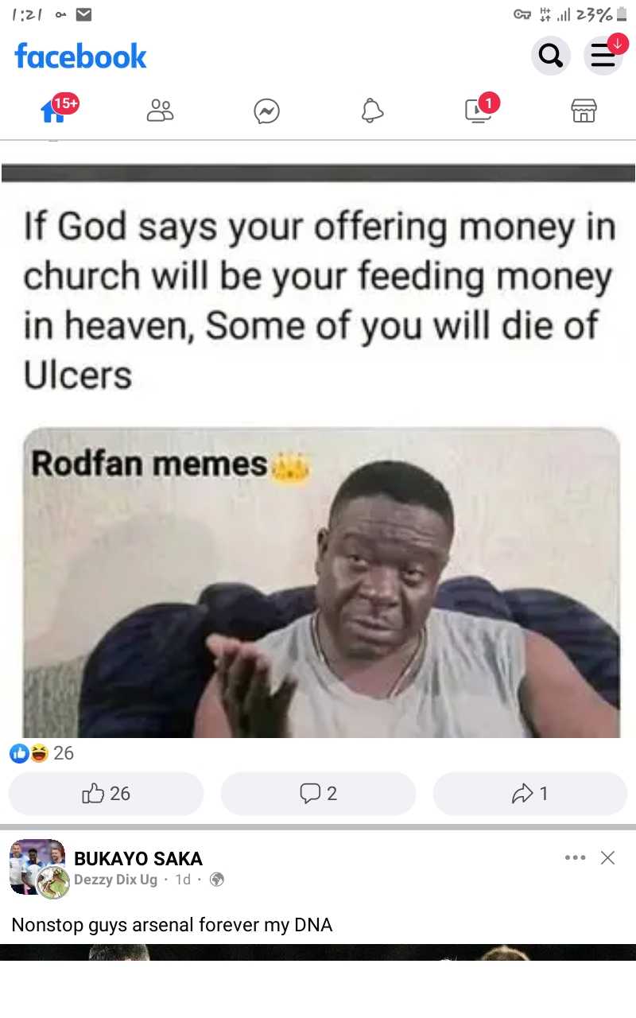The height and width of the screenshot is (1018, 636).
Task: Tap the facebook logo
Action: coord(80,56)
